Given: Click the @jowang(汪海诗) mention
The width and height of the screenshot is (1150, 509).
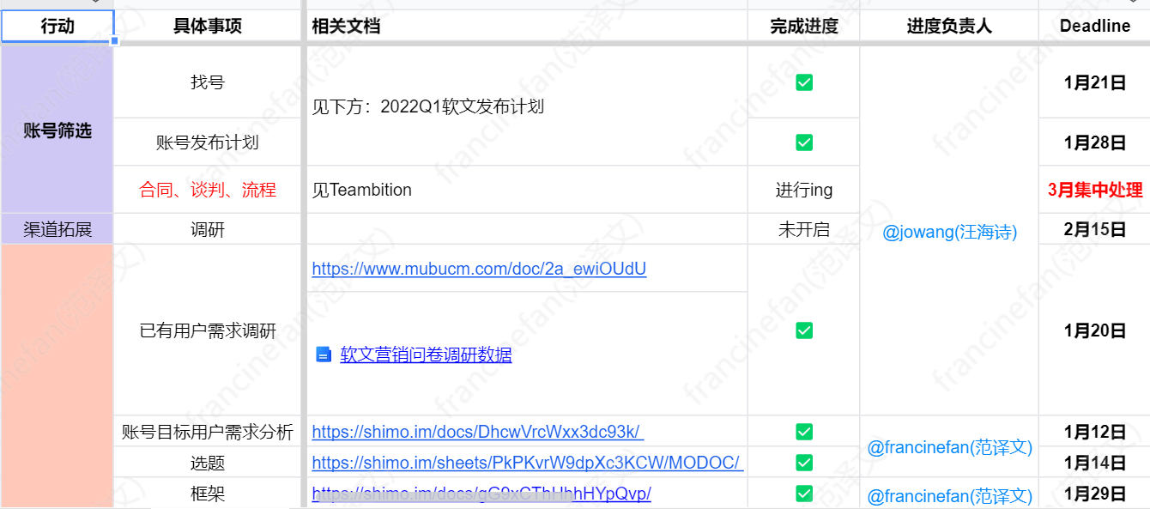Looking at the screenshot, I should [949, 232].
